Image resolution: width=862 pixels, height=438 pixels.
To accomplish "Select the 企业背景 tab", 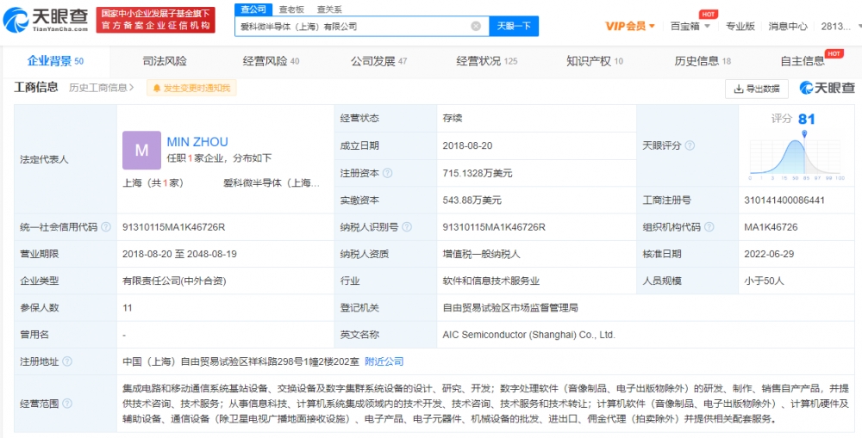I will (55, 61).
